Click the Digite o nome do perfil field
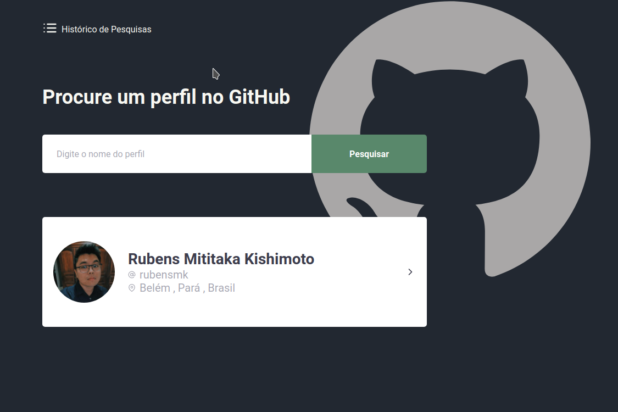Image resolution: width=618 pixels, height=412 pixels. tap(176, 154)
